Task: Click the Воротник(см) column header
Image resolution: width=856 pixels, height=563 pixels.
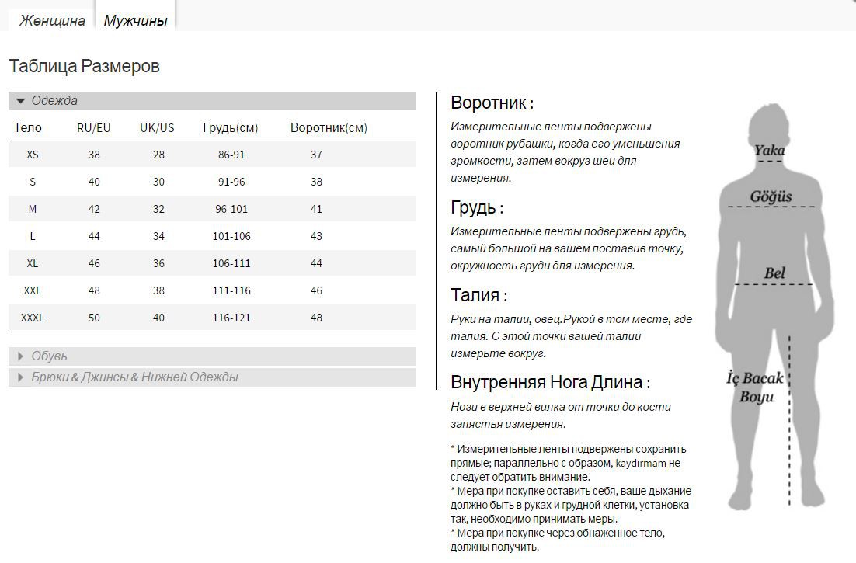Action: pos(329,127)
